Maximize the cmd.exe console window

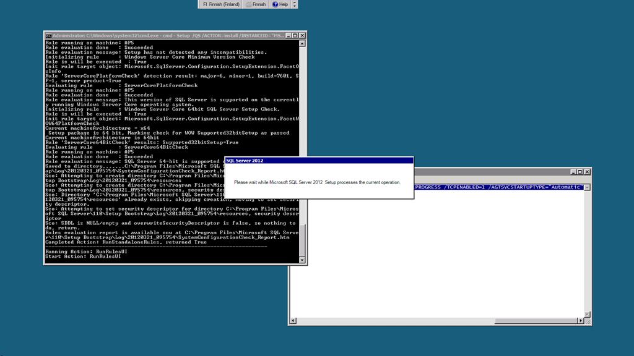[x=295, y=36]
